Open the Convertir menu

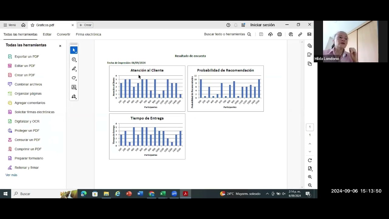click(64, 34)
